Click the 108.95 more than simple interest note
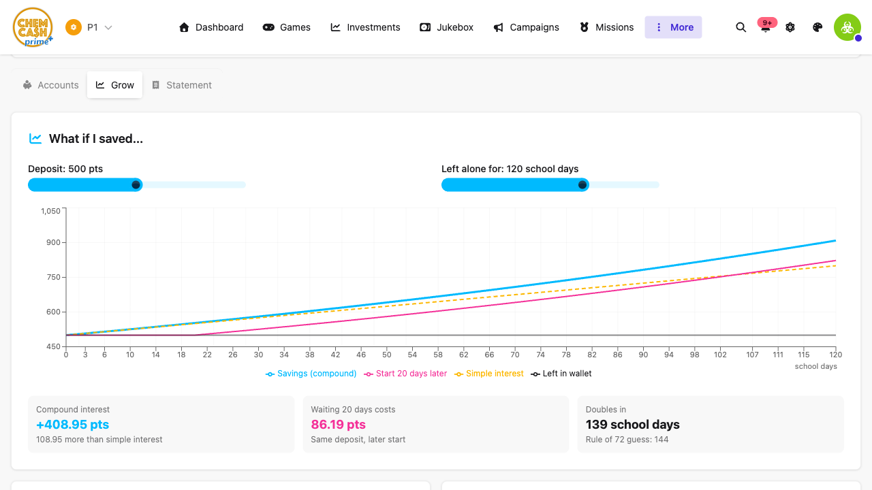This screenshot has height=490, width=872. (99, 440)
